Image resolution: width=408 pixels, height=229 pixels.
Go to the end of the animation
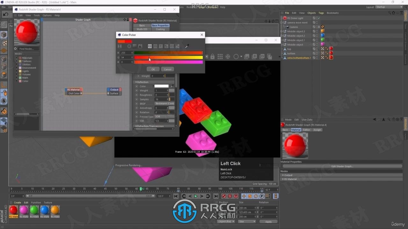coord(216,196)
